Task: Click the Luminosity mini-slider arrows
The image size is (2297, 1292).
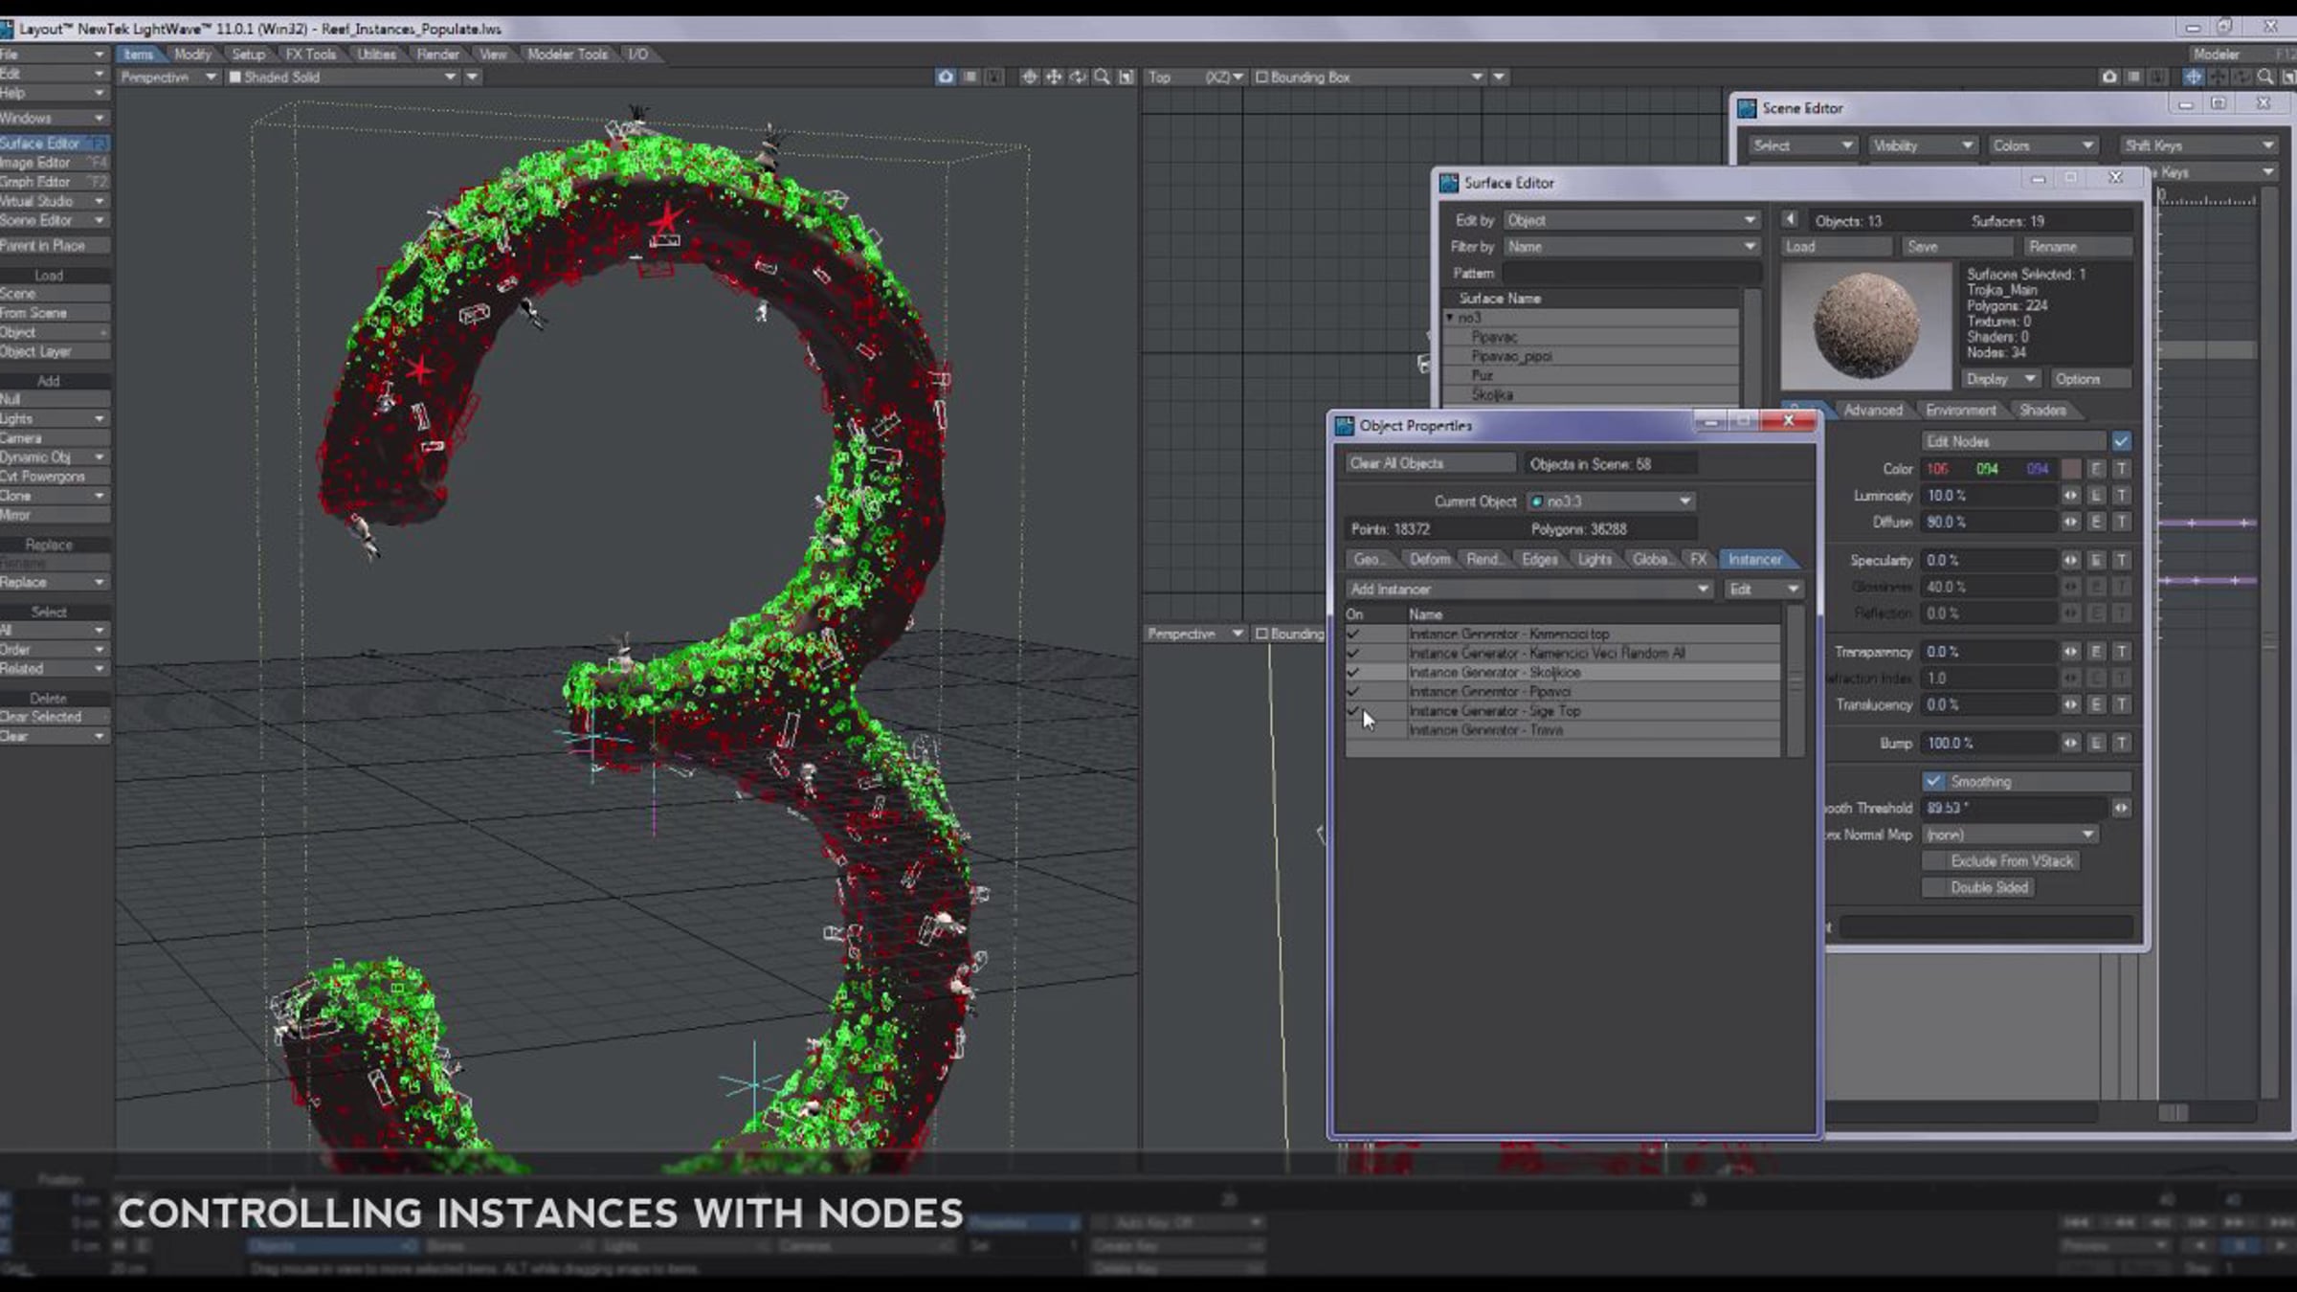Action: coord(2071,496)
